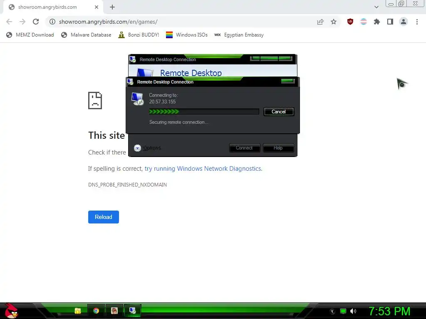Click title bar icon of back Remote Desktop window
This screenshot has width=426, height=319.
133,59
